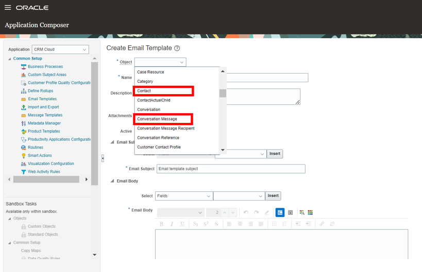Switch to source code editing mode
The image size is (422, 272).
click(x=291, y=212)
